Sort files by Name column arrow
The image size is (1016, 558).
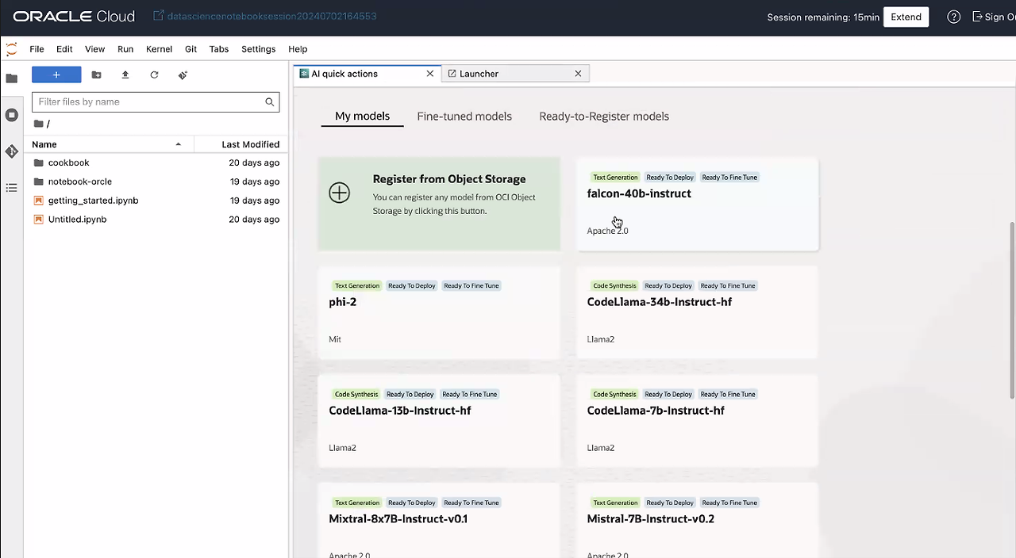[178, 144]
